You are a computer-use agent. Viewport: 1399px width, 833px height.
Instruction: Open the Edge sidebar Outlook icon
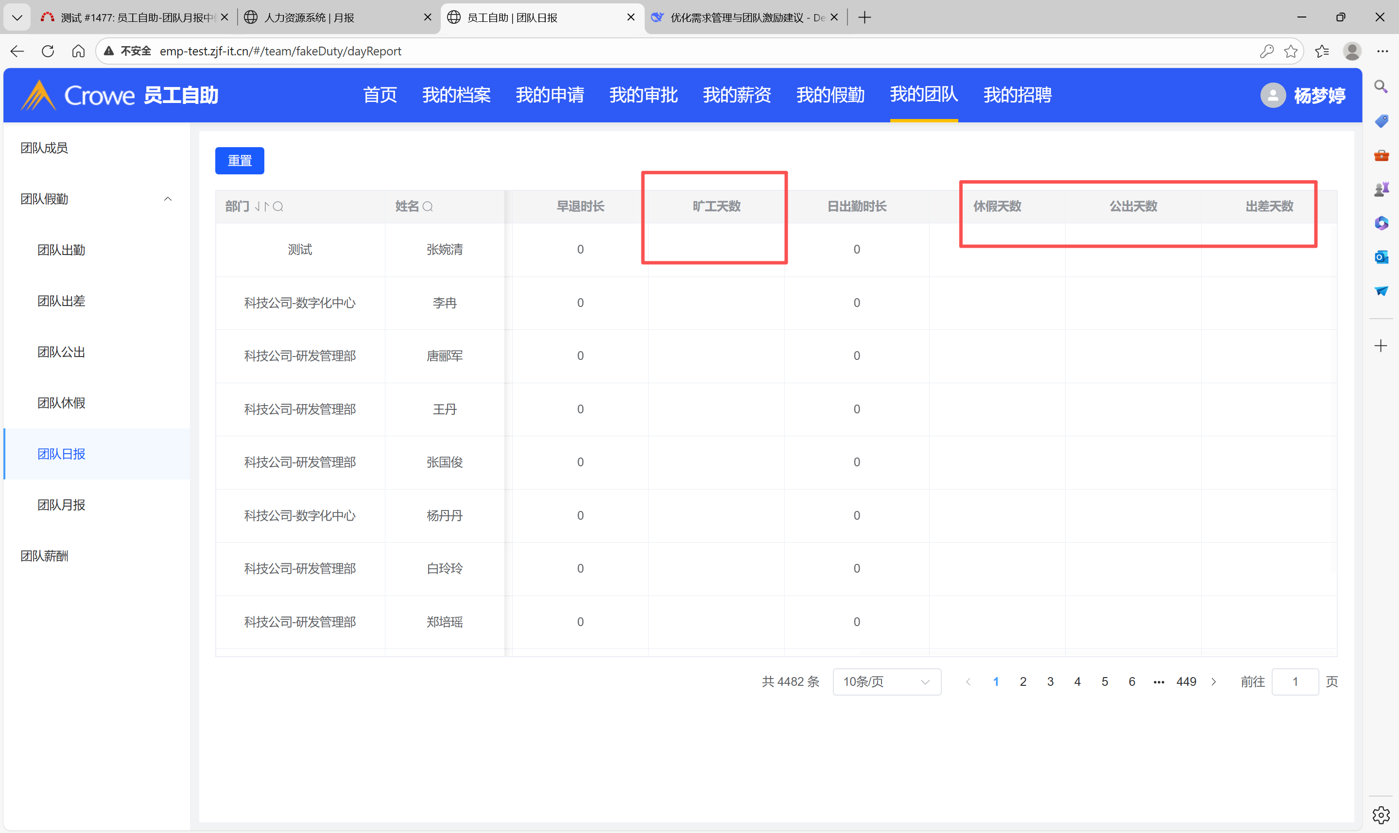1381,257
